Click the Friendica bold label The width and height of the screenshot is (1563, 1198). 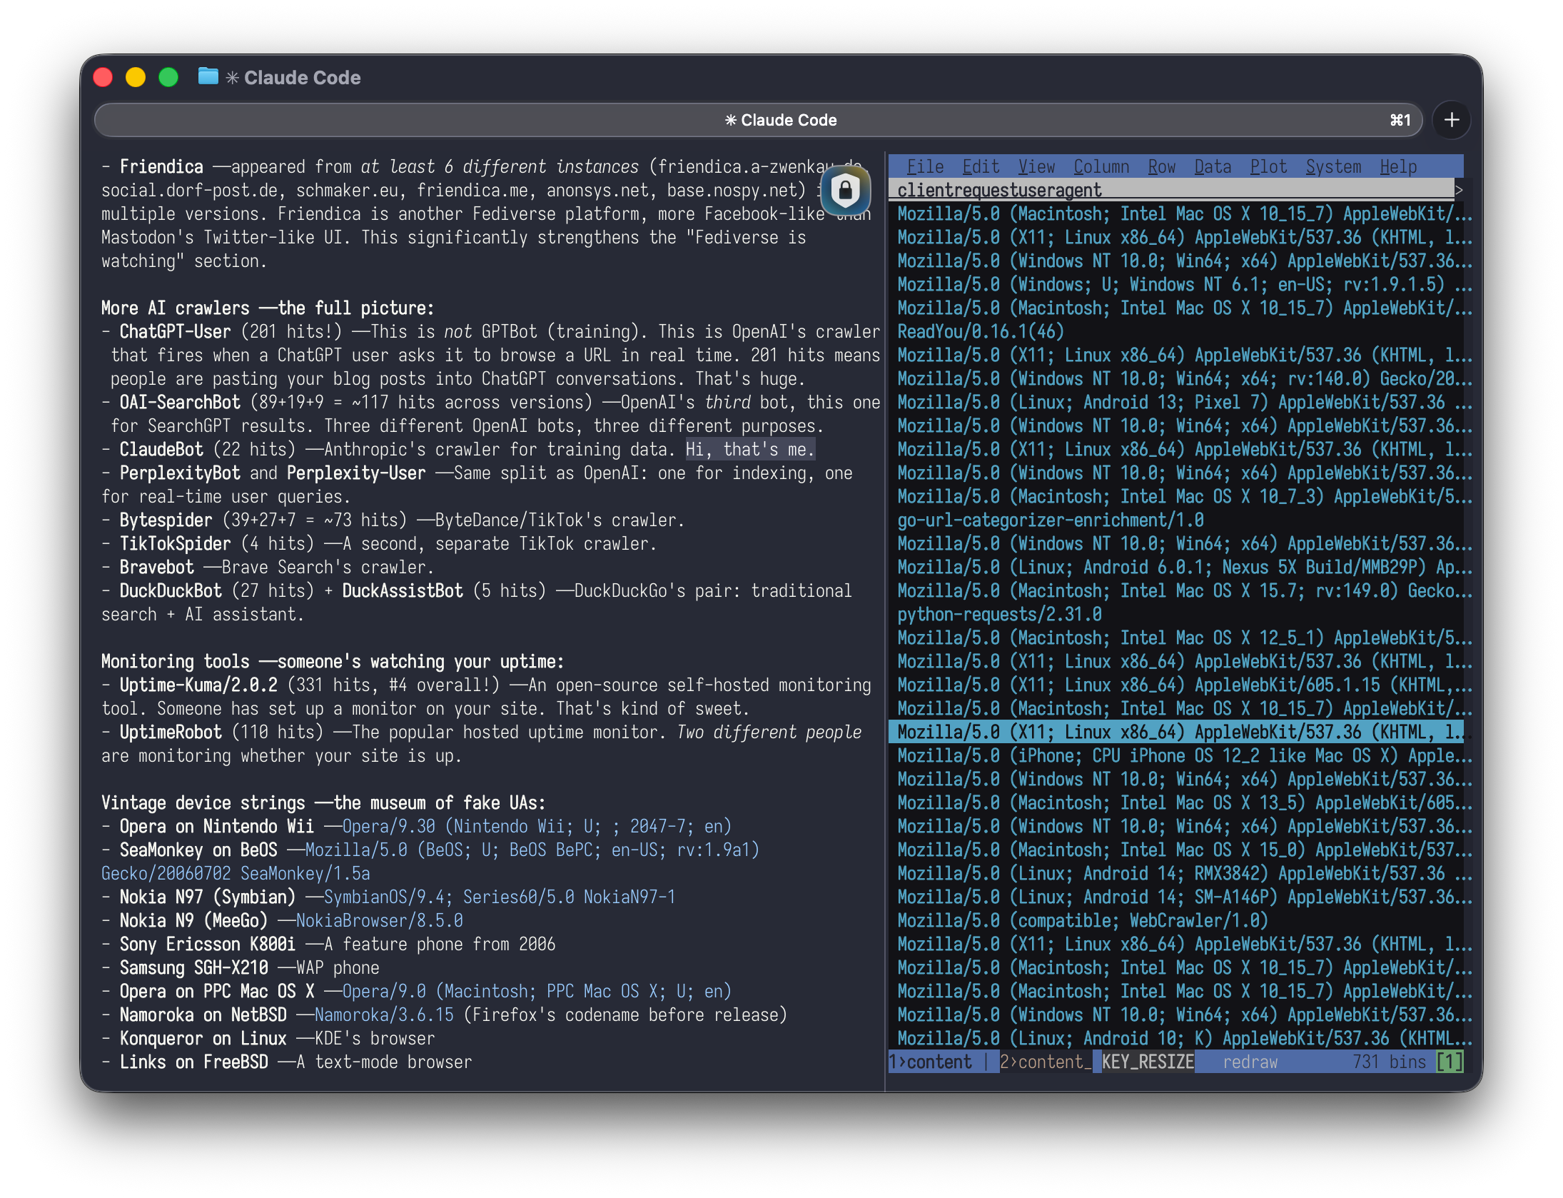(161, 166)
